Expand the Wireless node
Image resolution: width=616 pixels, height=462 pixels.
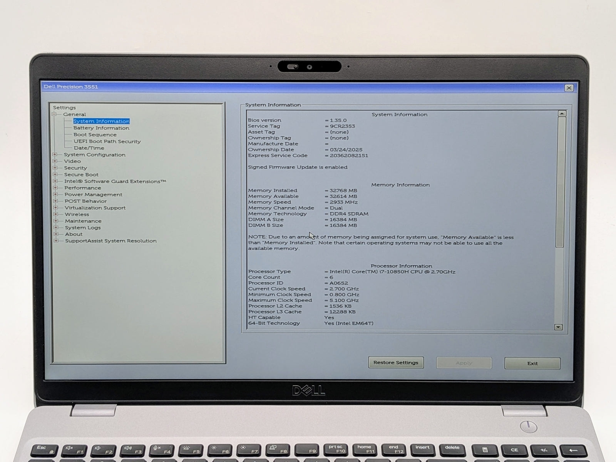(56, 214)
